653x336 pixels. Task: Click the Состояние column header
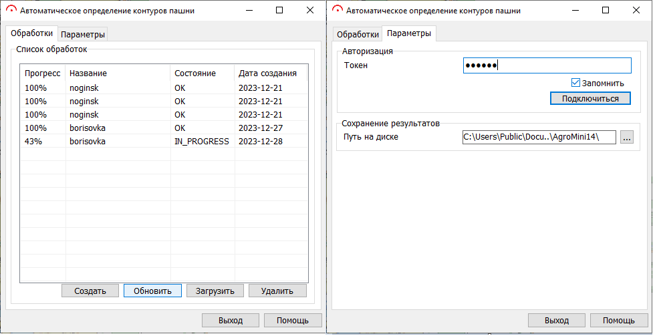pyautogui.click(x=201, y=73)
